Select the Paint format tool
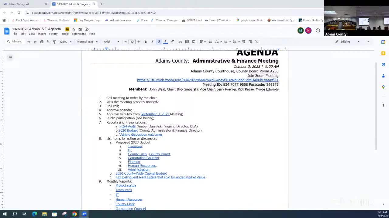Screen dimensions: 389x218 coord(54,42)
